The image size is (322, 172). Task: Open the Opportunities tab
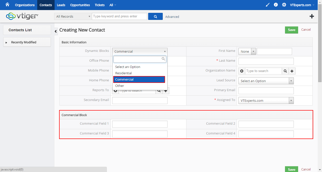point(80,5)
